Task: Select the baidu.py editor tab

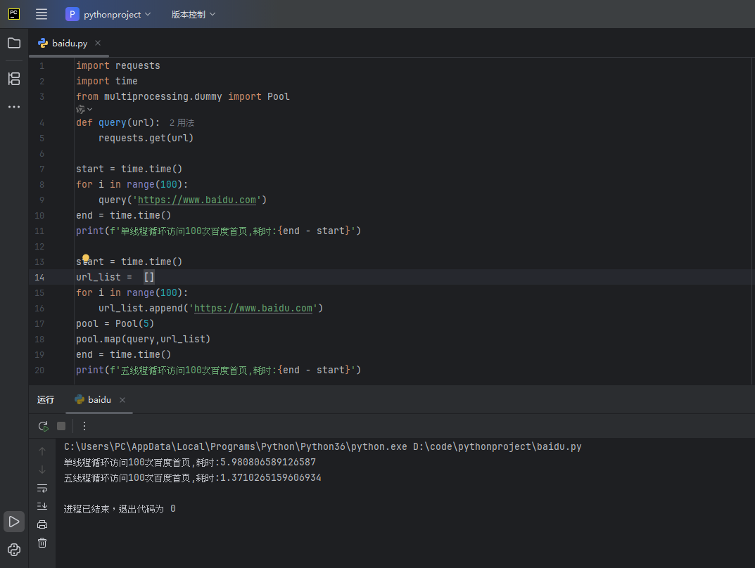Action: click(x=69, y=43)
